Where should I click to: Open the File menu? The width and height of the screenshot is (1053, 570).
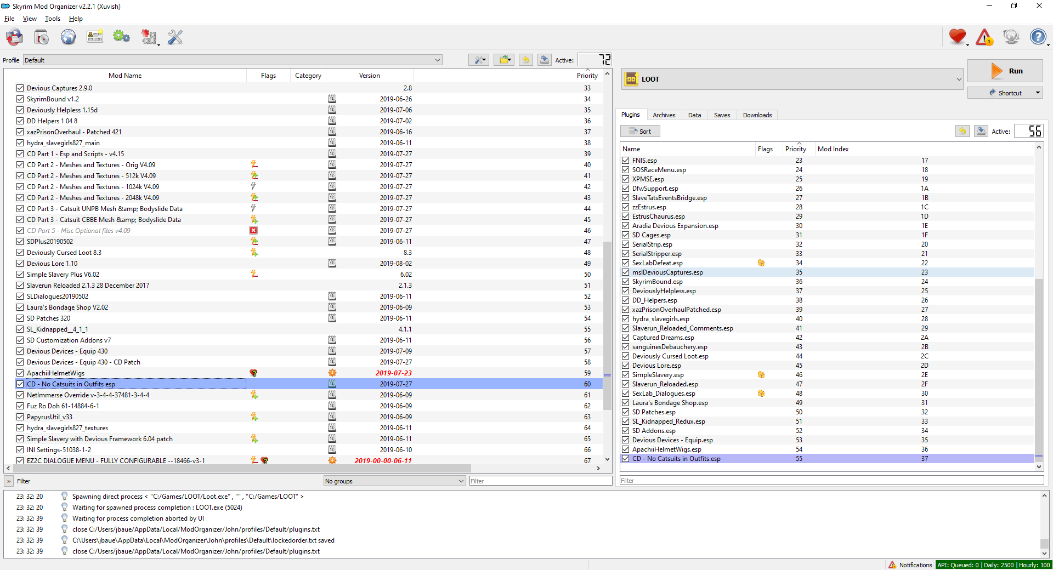[9, 19]
